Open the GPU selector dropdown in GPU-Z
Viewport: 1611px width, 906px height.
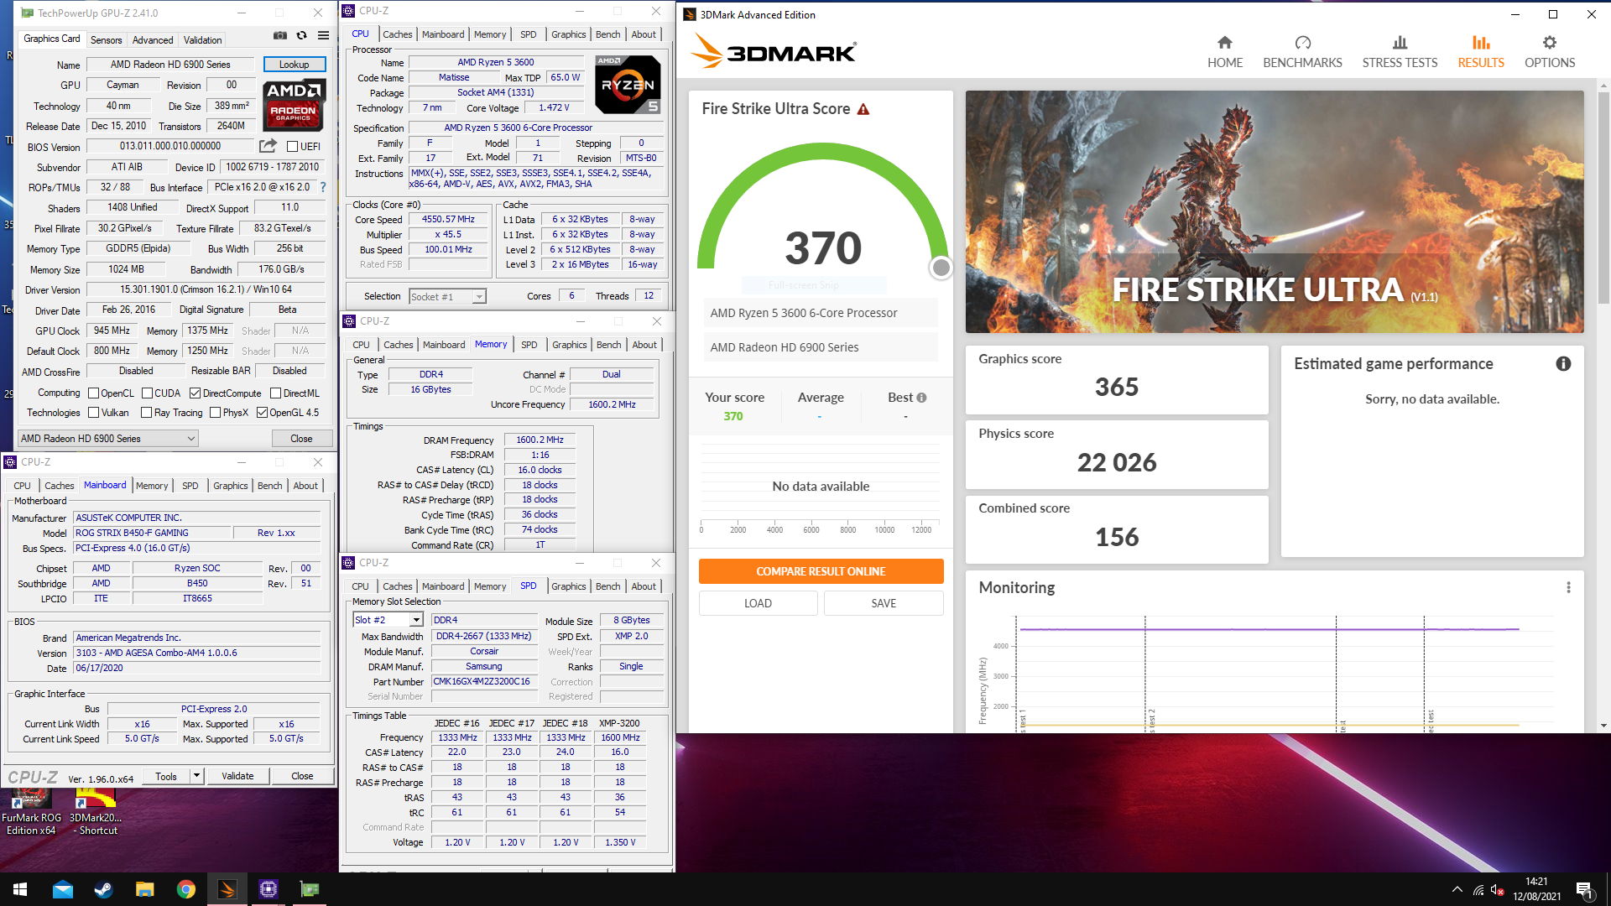(x=108, y=439)
